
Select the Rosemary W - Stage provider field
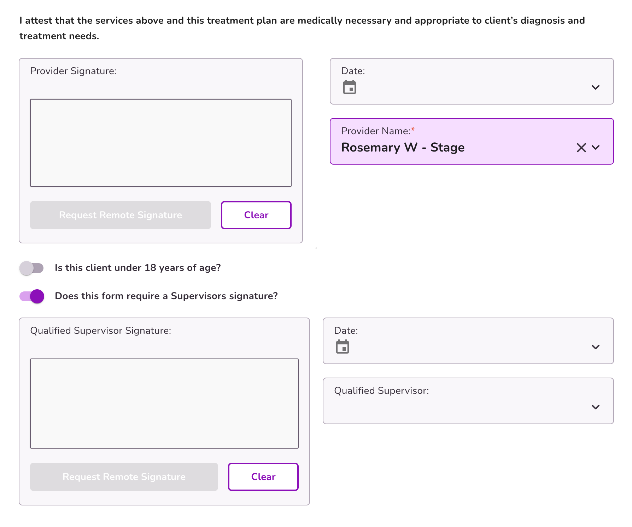click(472, 141)
